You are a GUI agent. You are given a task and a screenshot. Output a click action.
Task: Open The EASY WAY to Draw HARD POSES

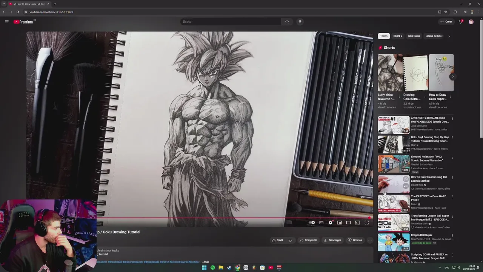coord(429,198)
